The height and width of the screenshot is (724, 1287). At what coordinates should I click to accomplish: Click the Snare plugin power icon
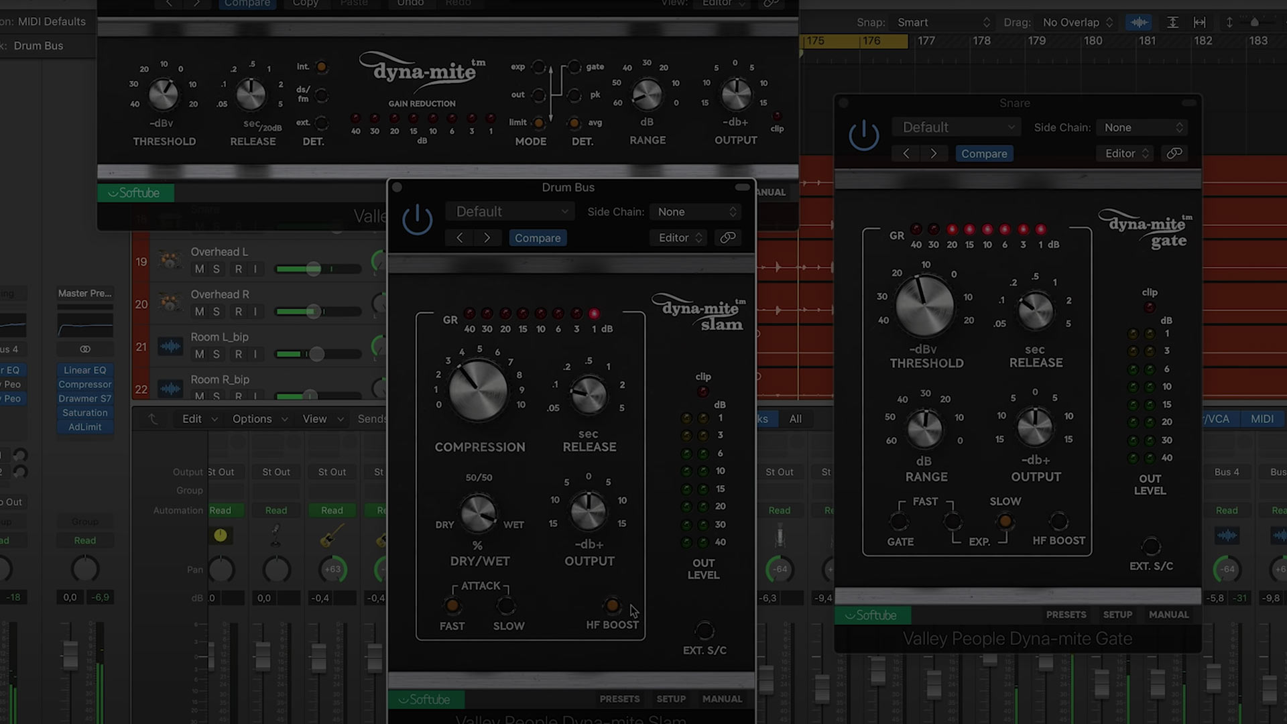click(863, 135)
